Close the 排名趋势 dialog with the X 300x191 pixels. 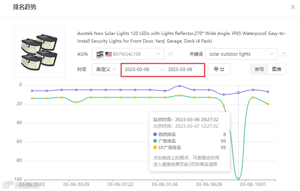293,7
